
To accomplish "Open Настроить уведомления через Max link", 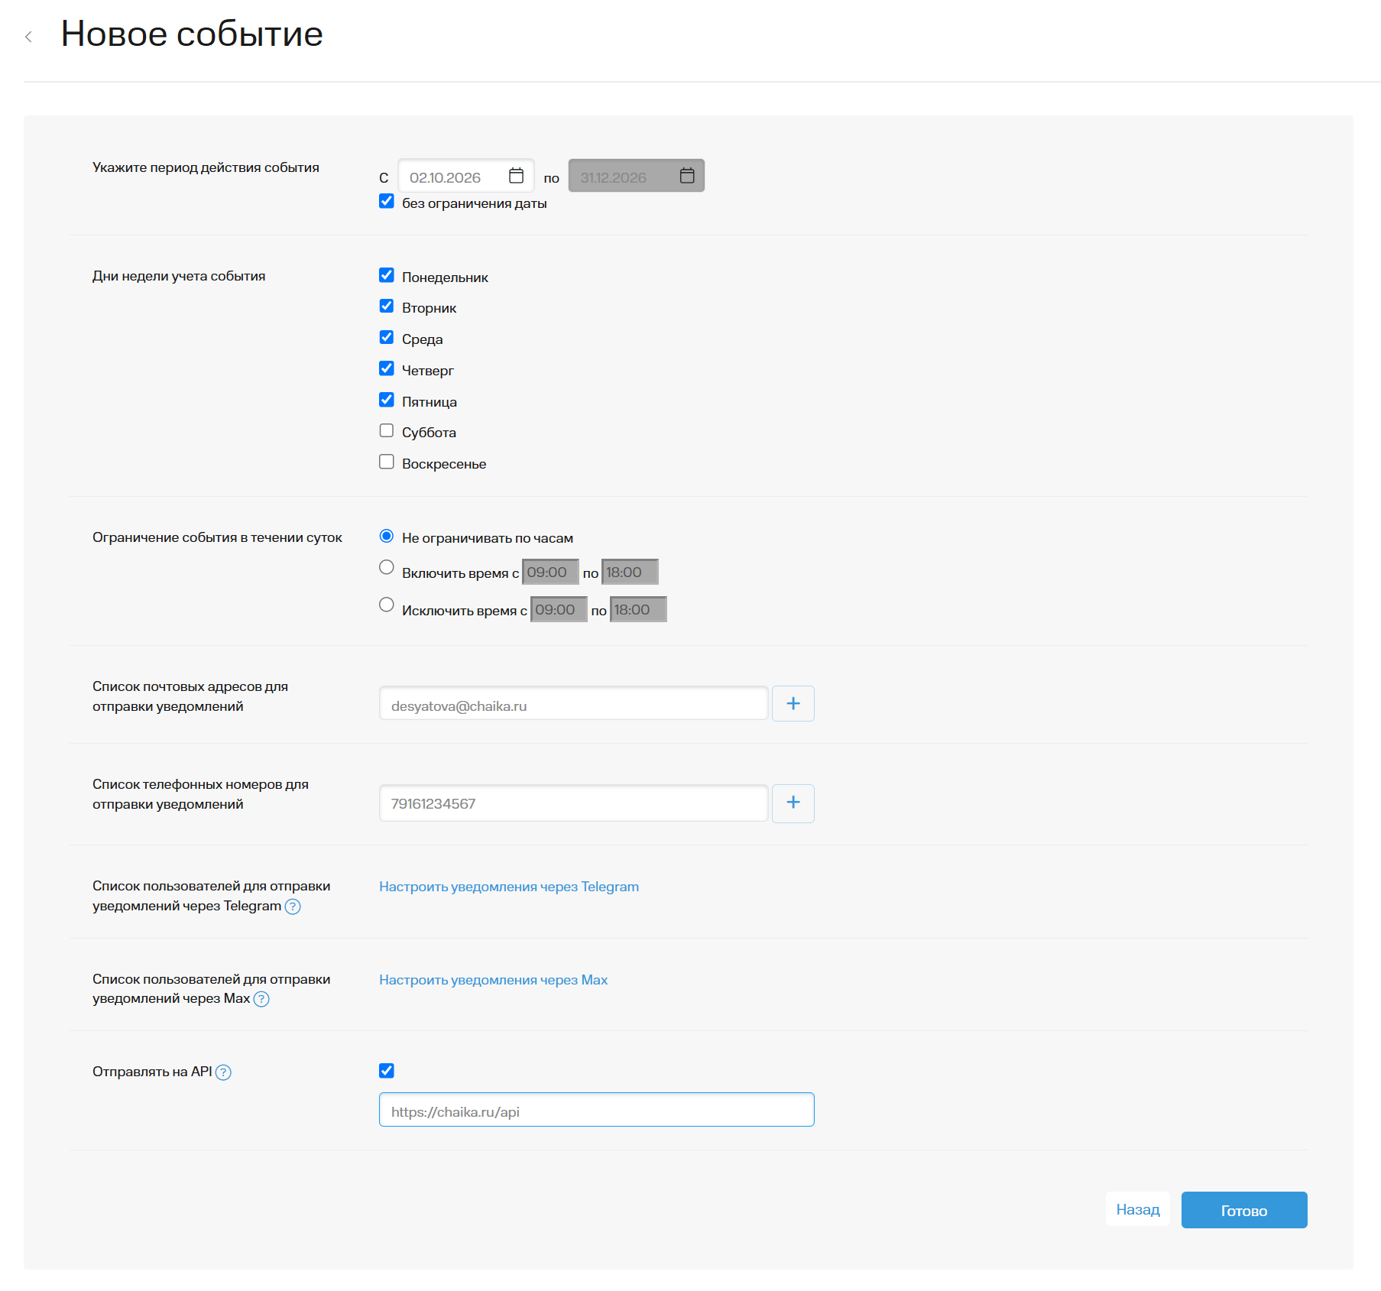I will click(x=493, y=980).
